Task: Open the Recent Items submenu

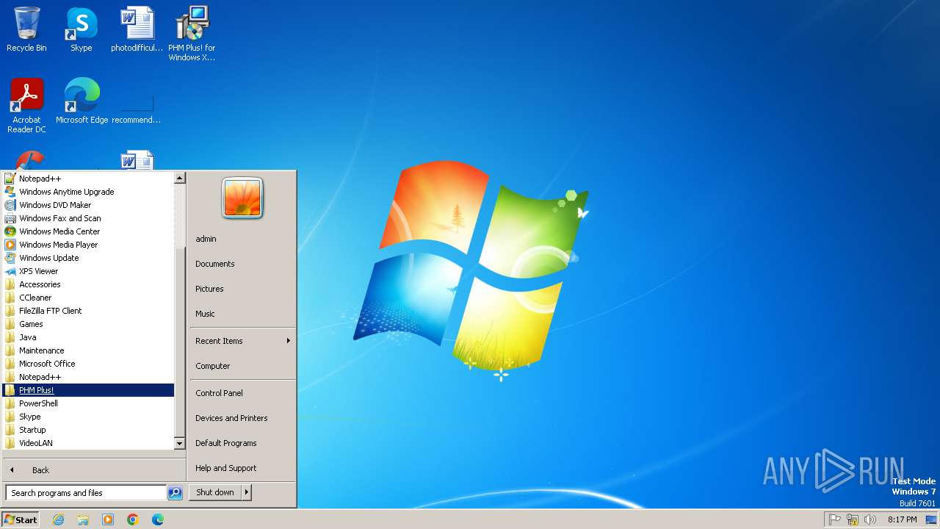Action: (242, 341)
